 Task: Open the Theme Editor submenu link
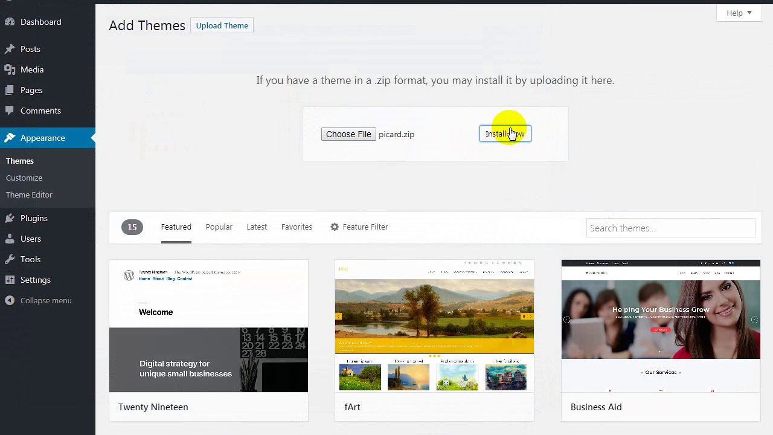coord(29,195)
